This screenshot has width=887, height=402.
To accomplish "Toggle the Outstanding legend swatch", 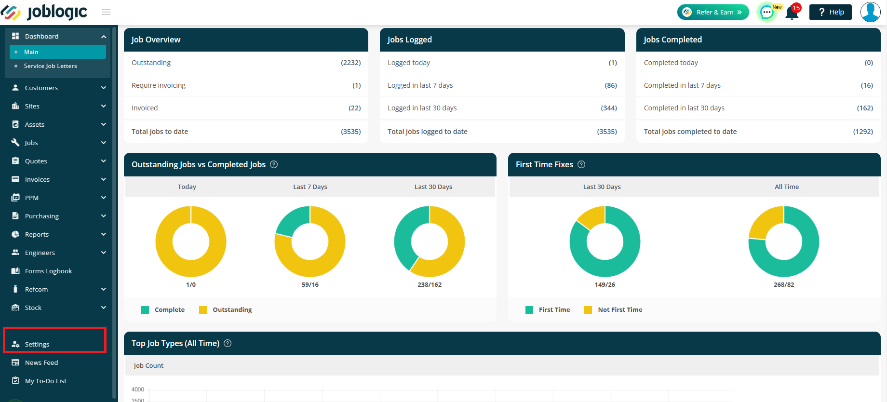I will [x=203, y=310].
